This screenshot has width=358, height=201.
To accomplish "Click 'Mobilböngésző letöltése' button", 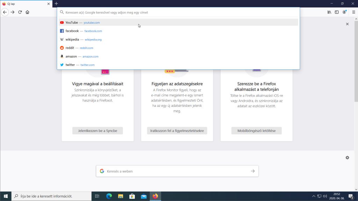I will pos(256,131).
